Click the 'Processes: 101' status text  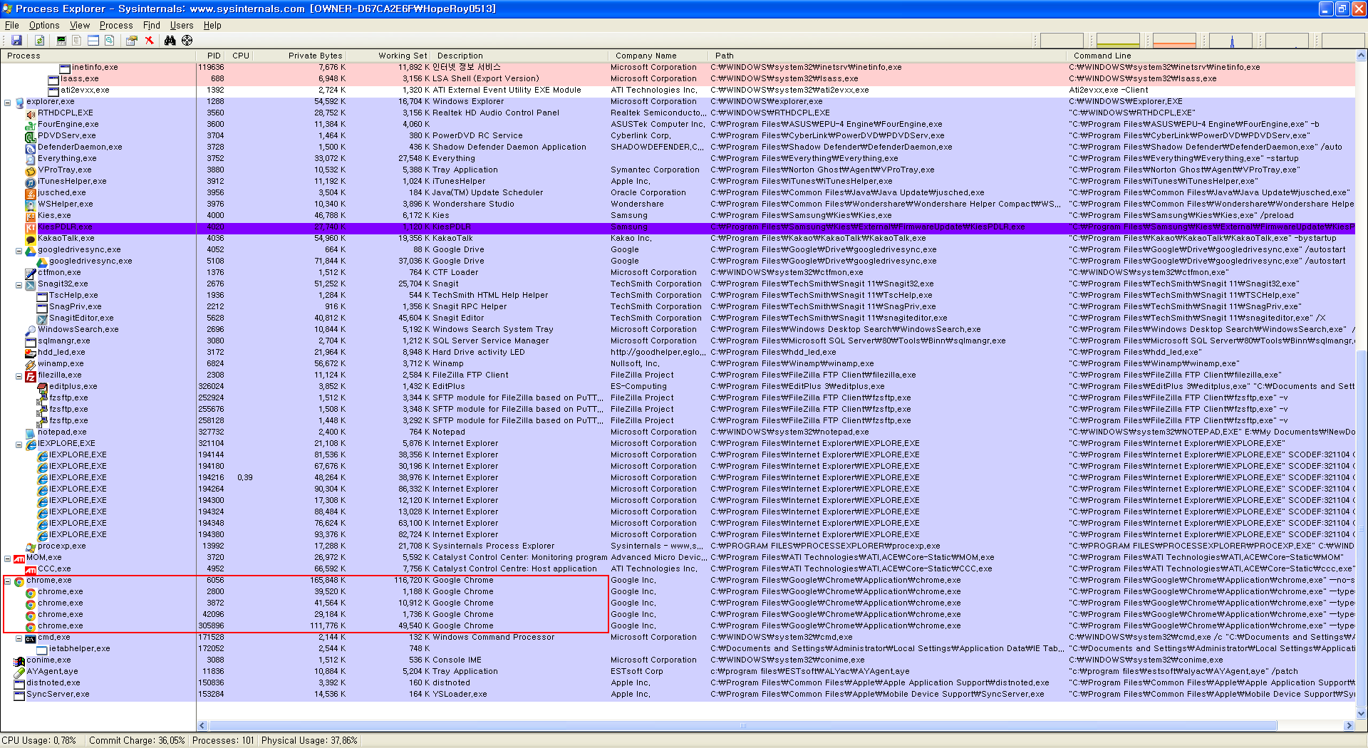[x=223, y=741]
